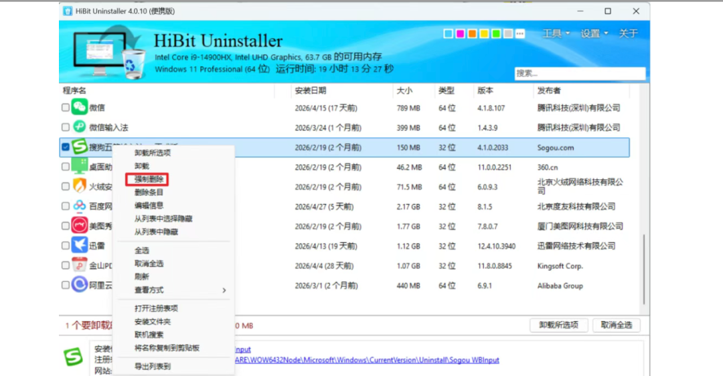723x376 pixels.
Task: Open more color themes (… button)
Action: point(520,33)
